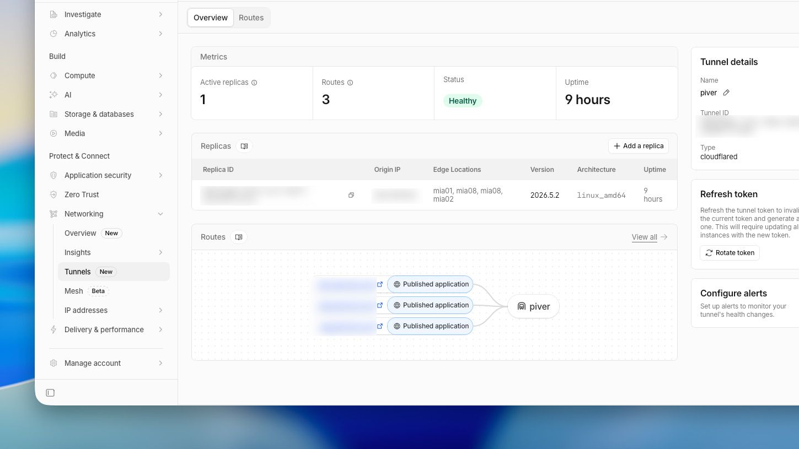
Task: Click the Rotate token button
Action: click(x=730, y=253)
